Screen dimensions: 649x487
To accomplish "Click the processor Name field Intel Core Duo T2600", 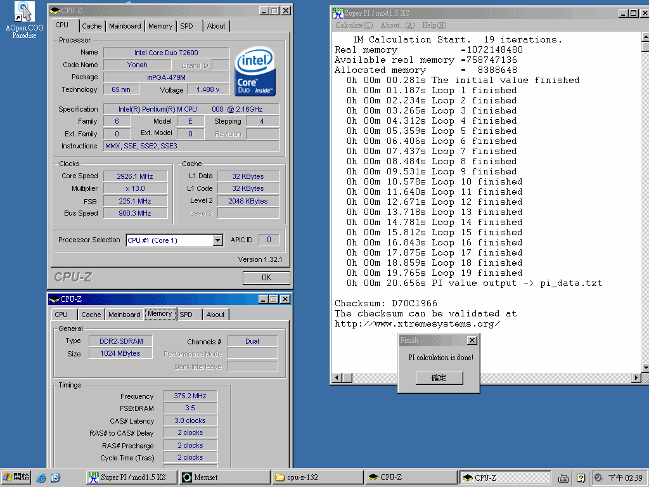I will (x=167, y=53).
